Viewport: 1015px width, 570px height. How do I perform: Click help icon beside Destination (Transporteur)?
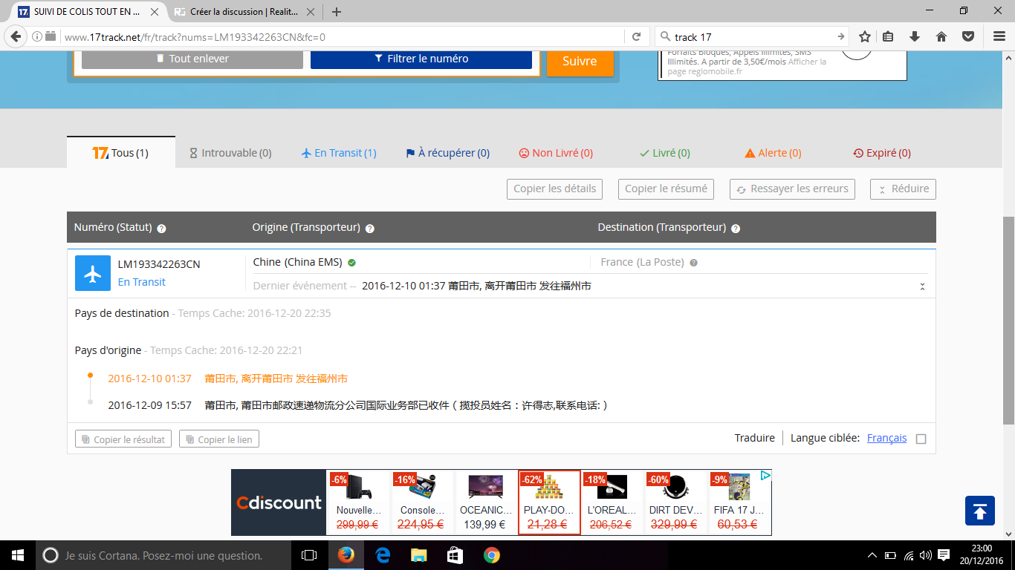tap(736, 229)
